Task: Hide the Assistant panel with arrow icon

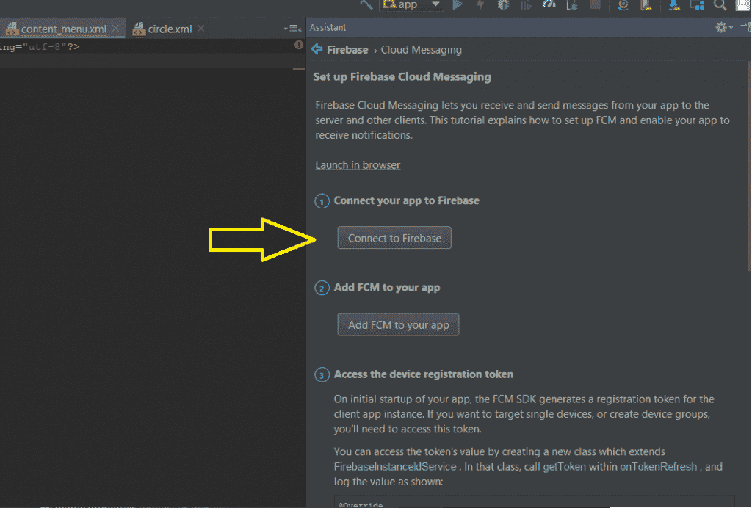Action: point(745,27)
